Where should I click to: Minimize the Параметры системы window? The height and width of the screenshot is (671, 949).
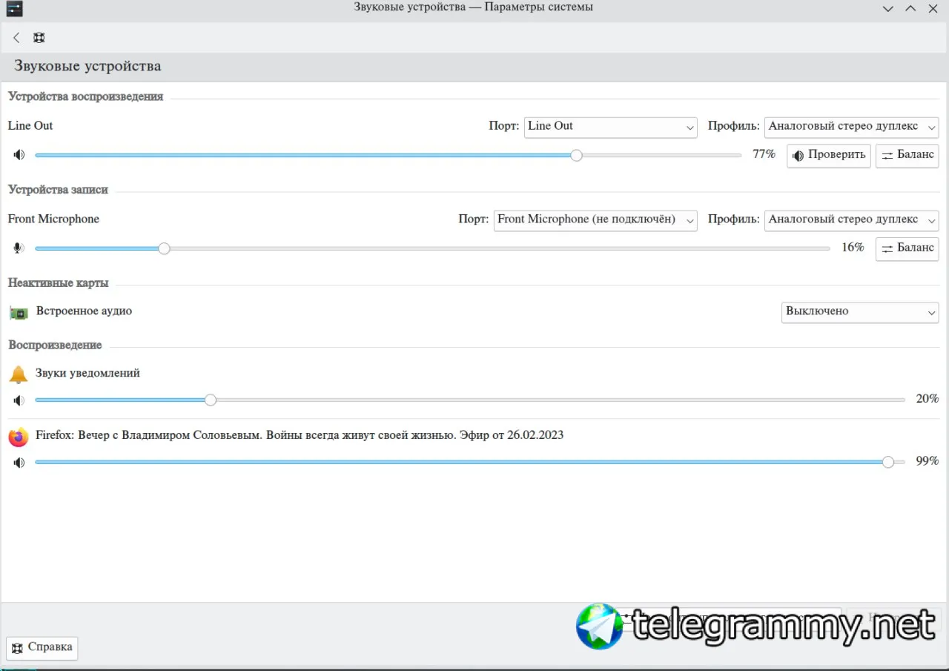point(888,9)
